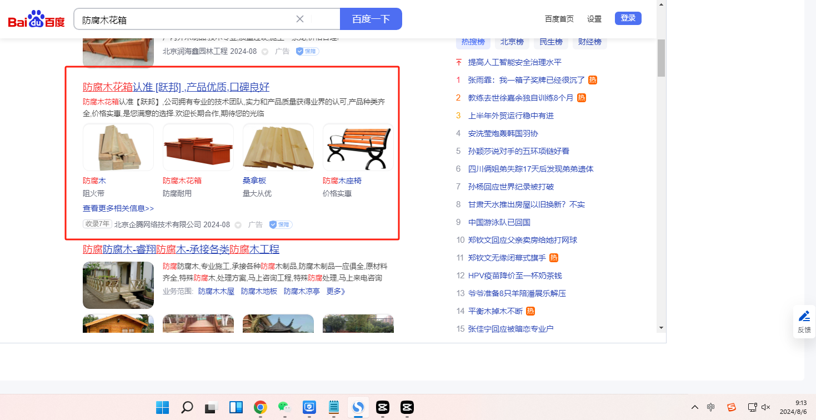Open hot search 郑钦文无缘闭幕式旗手

[507, 258]
